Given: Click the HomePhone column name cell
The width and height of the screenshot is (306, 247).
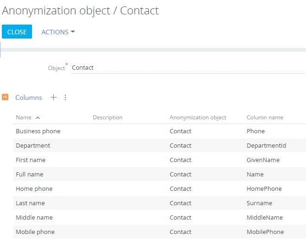Looking at the screenshot, I should pos(264,189).
